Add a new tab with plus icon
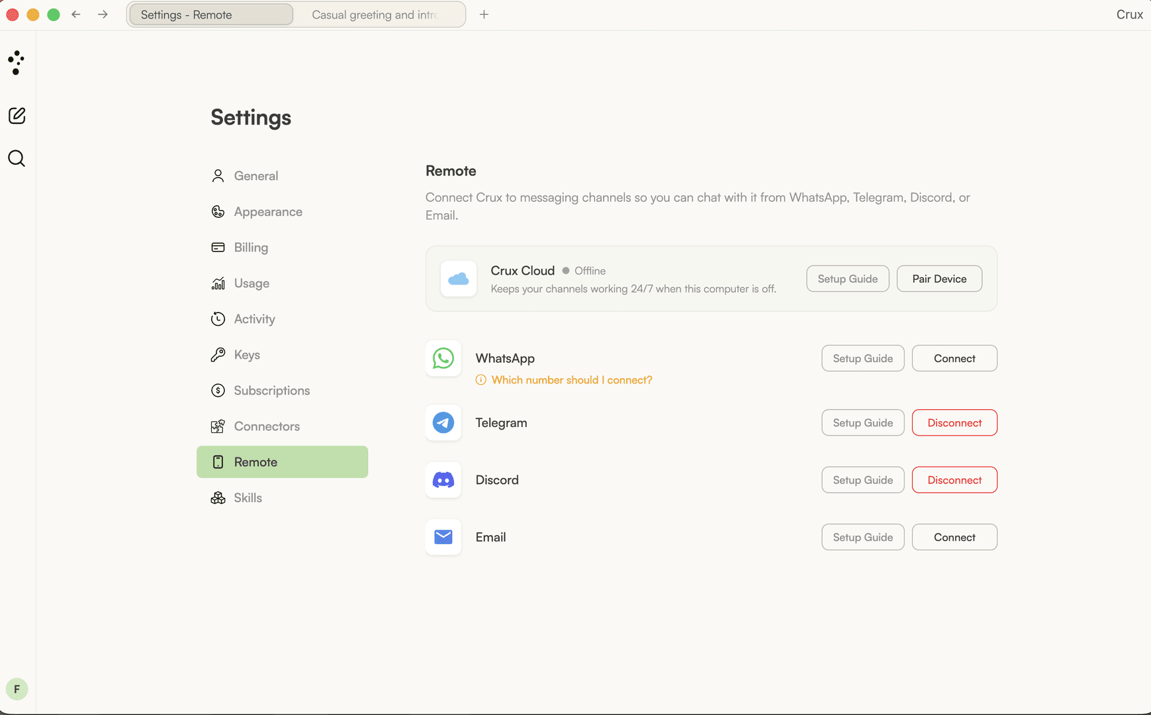This screenshot has height=715, width=1151. point(484,15)
